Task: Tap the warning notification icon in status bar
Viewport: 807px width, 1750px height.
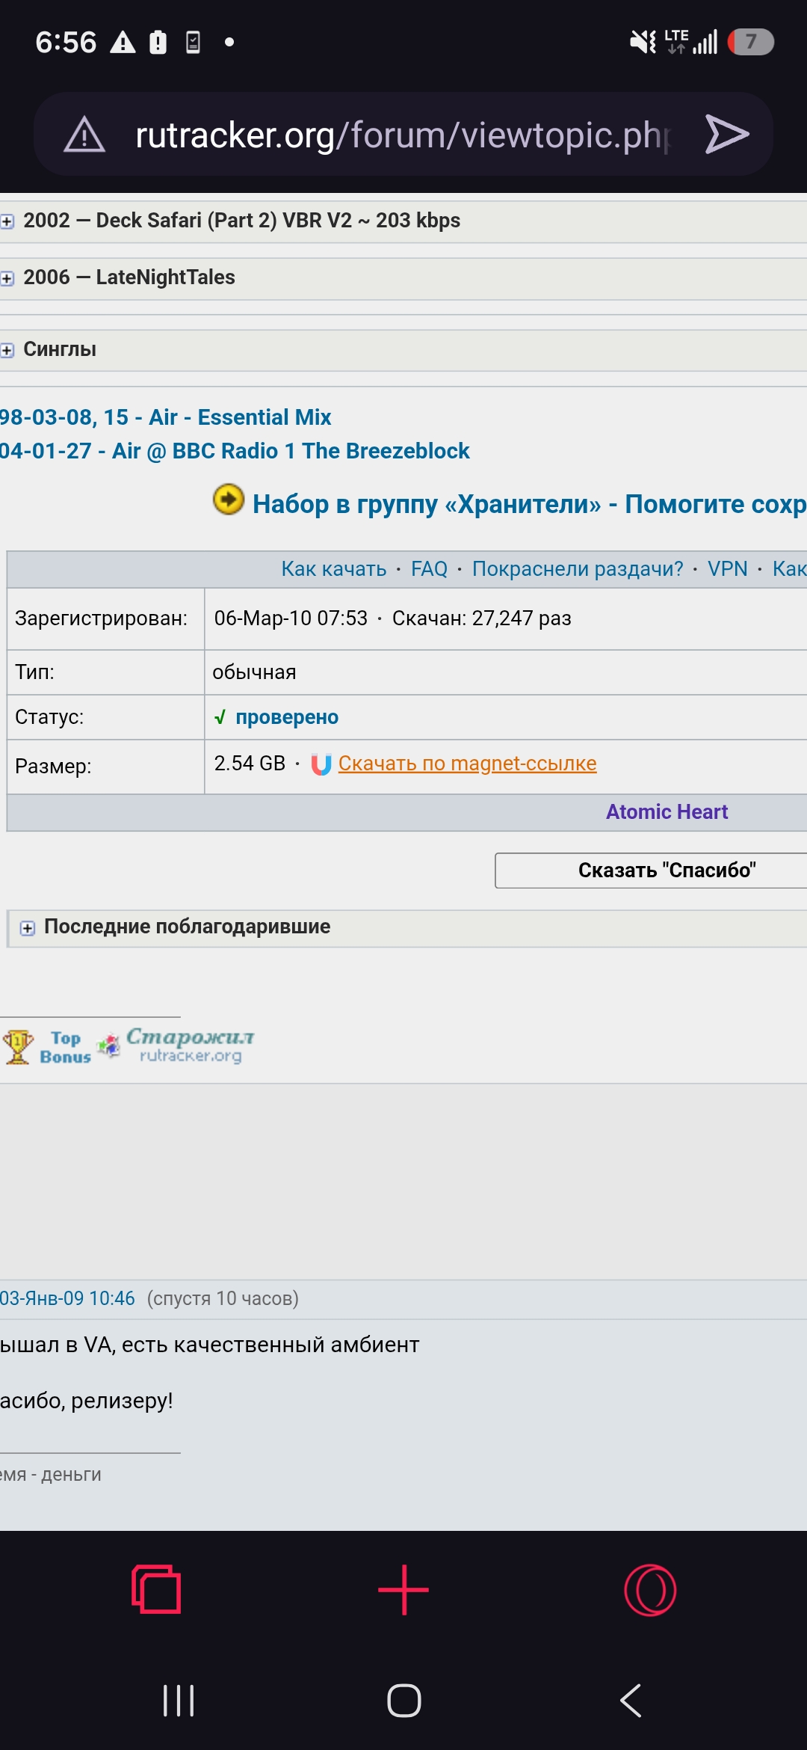Action: pos(123,43)
